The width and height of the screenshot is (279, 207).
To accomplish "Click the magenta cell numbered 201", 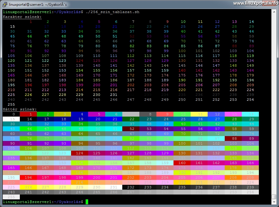I will coord(114,177).
